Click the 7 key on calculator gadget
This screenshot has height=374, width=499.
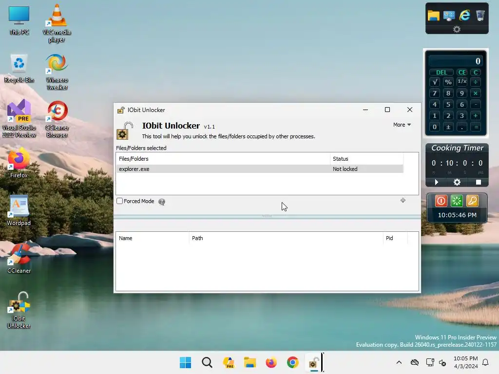click(x=434, y=93)
